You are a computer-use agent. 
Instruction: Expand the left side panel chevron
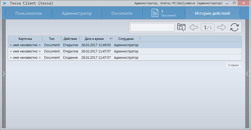pos(4,74)
